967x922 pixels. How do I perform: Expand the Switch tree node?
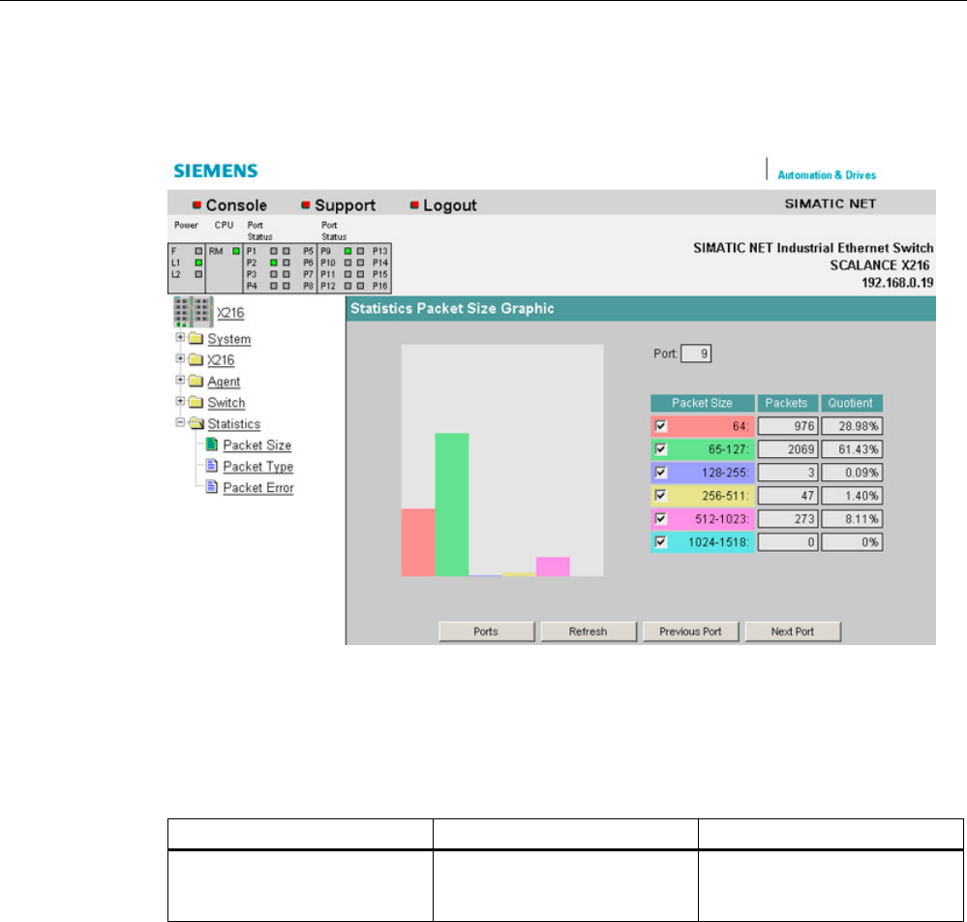point(180,401)
